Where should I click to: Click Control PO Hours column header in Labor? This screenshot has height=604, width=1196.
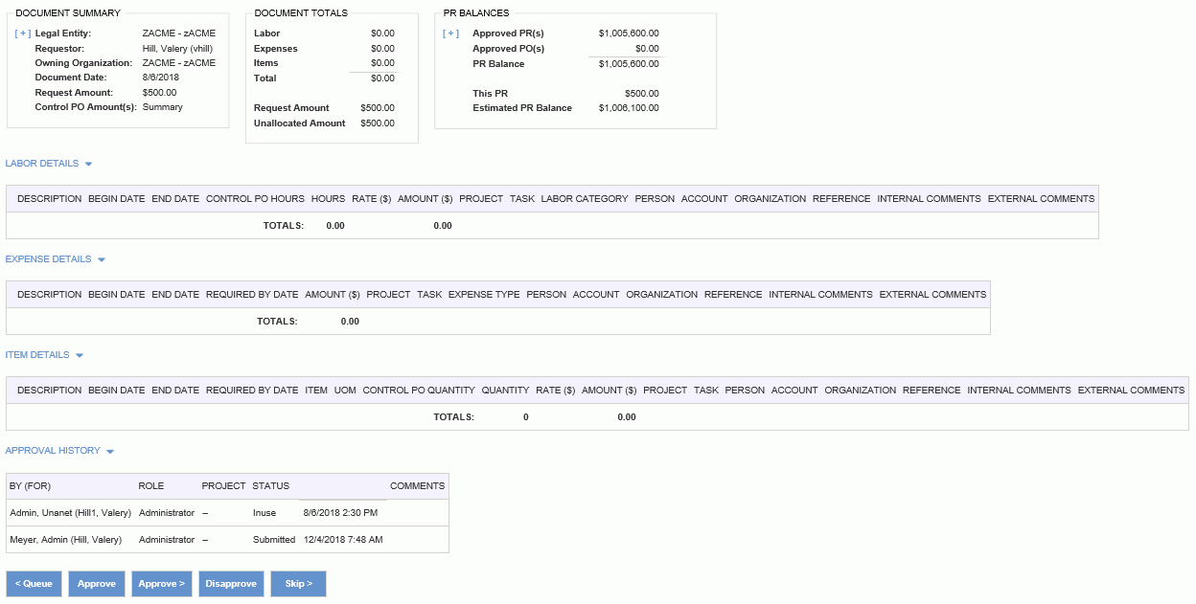255,199
